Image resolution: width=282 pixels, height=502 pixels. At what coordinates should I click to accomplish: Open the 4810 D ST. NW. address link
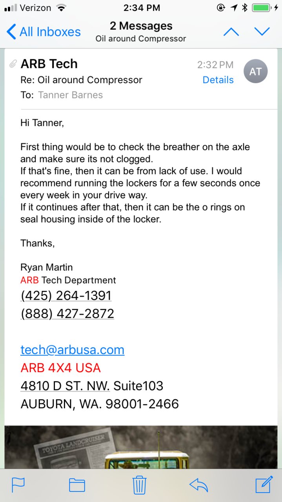point(65,386)
